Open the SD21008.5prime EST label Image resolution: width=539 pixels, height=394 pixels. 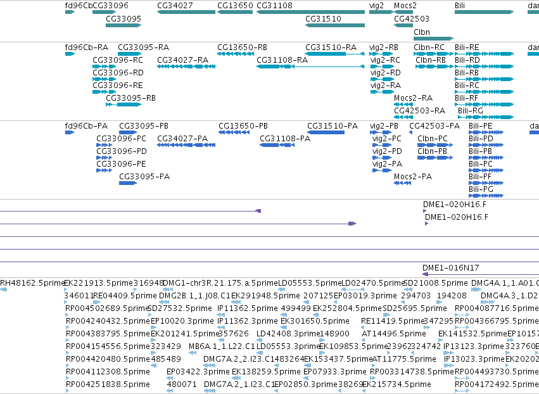[x=436, y=283]
